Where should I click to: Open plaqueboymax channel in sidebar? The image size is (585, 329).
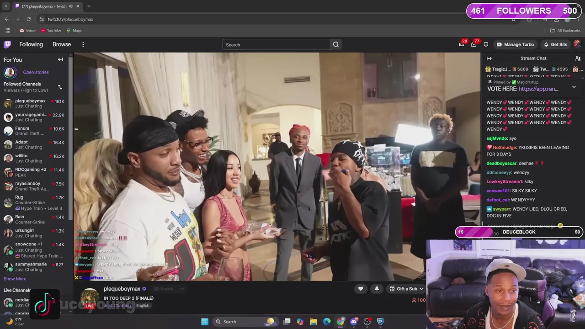(x=34, y=103)
